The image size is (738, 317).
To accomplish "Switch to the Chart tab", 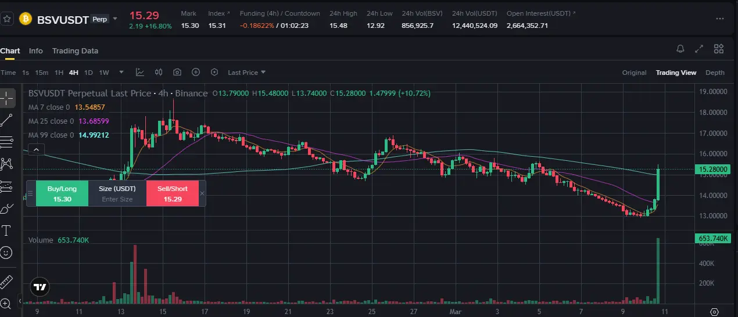I will [10, 51].
